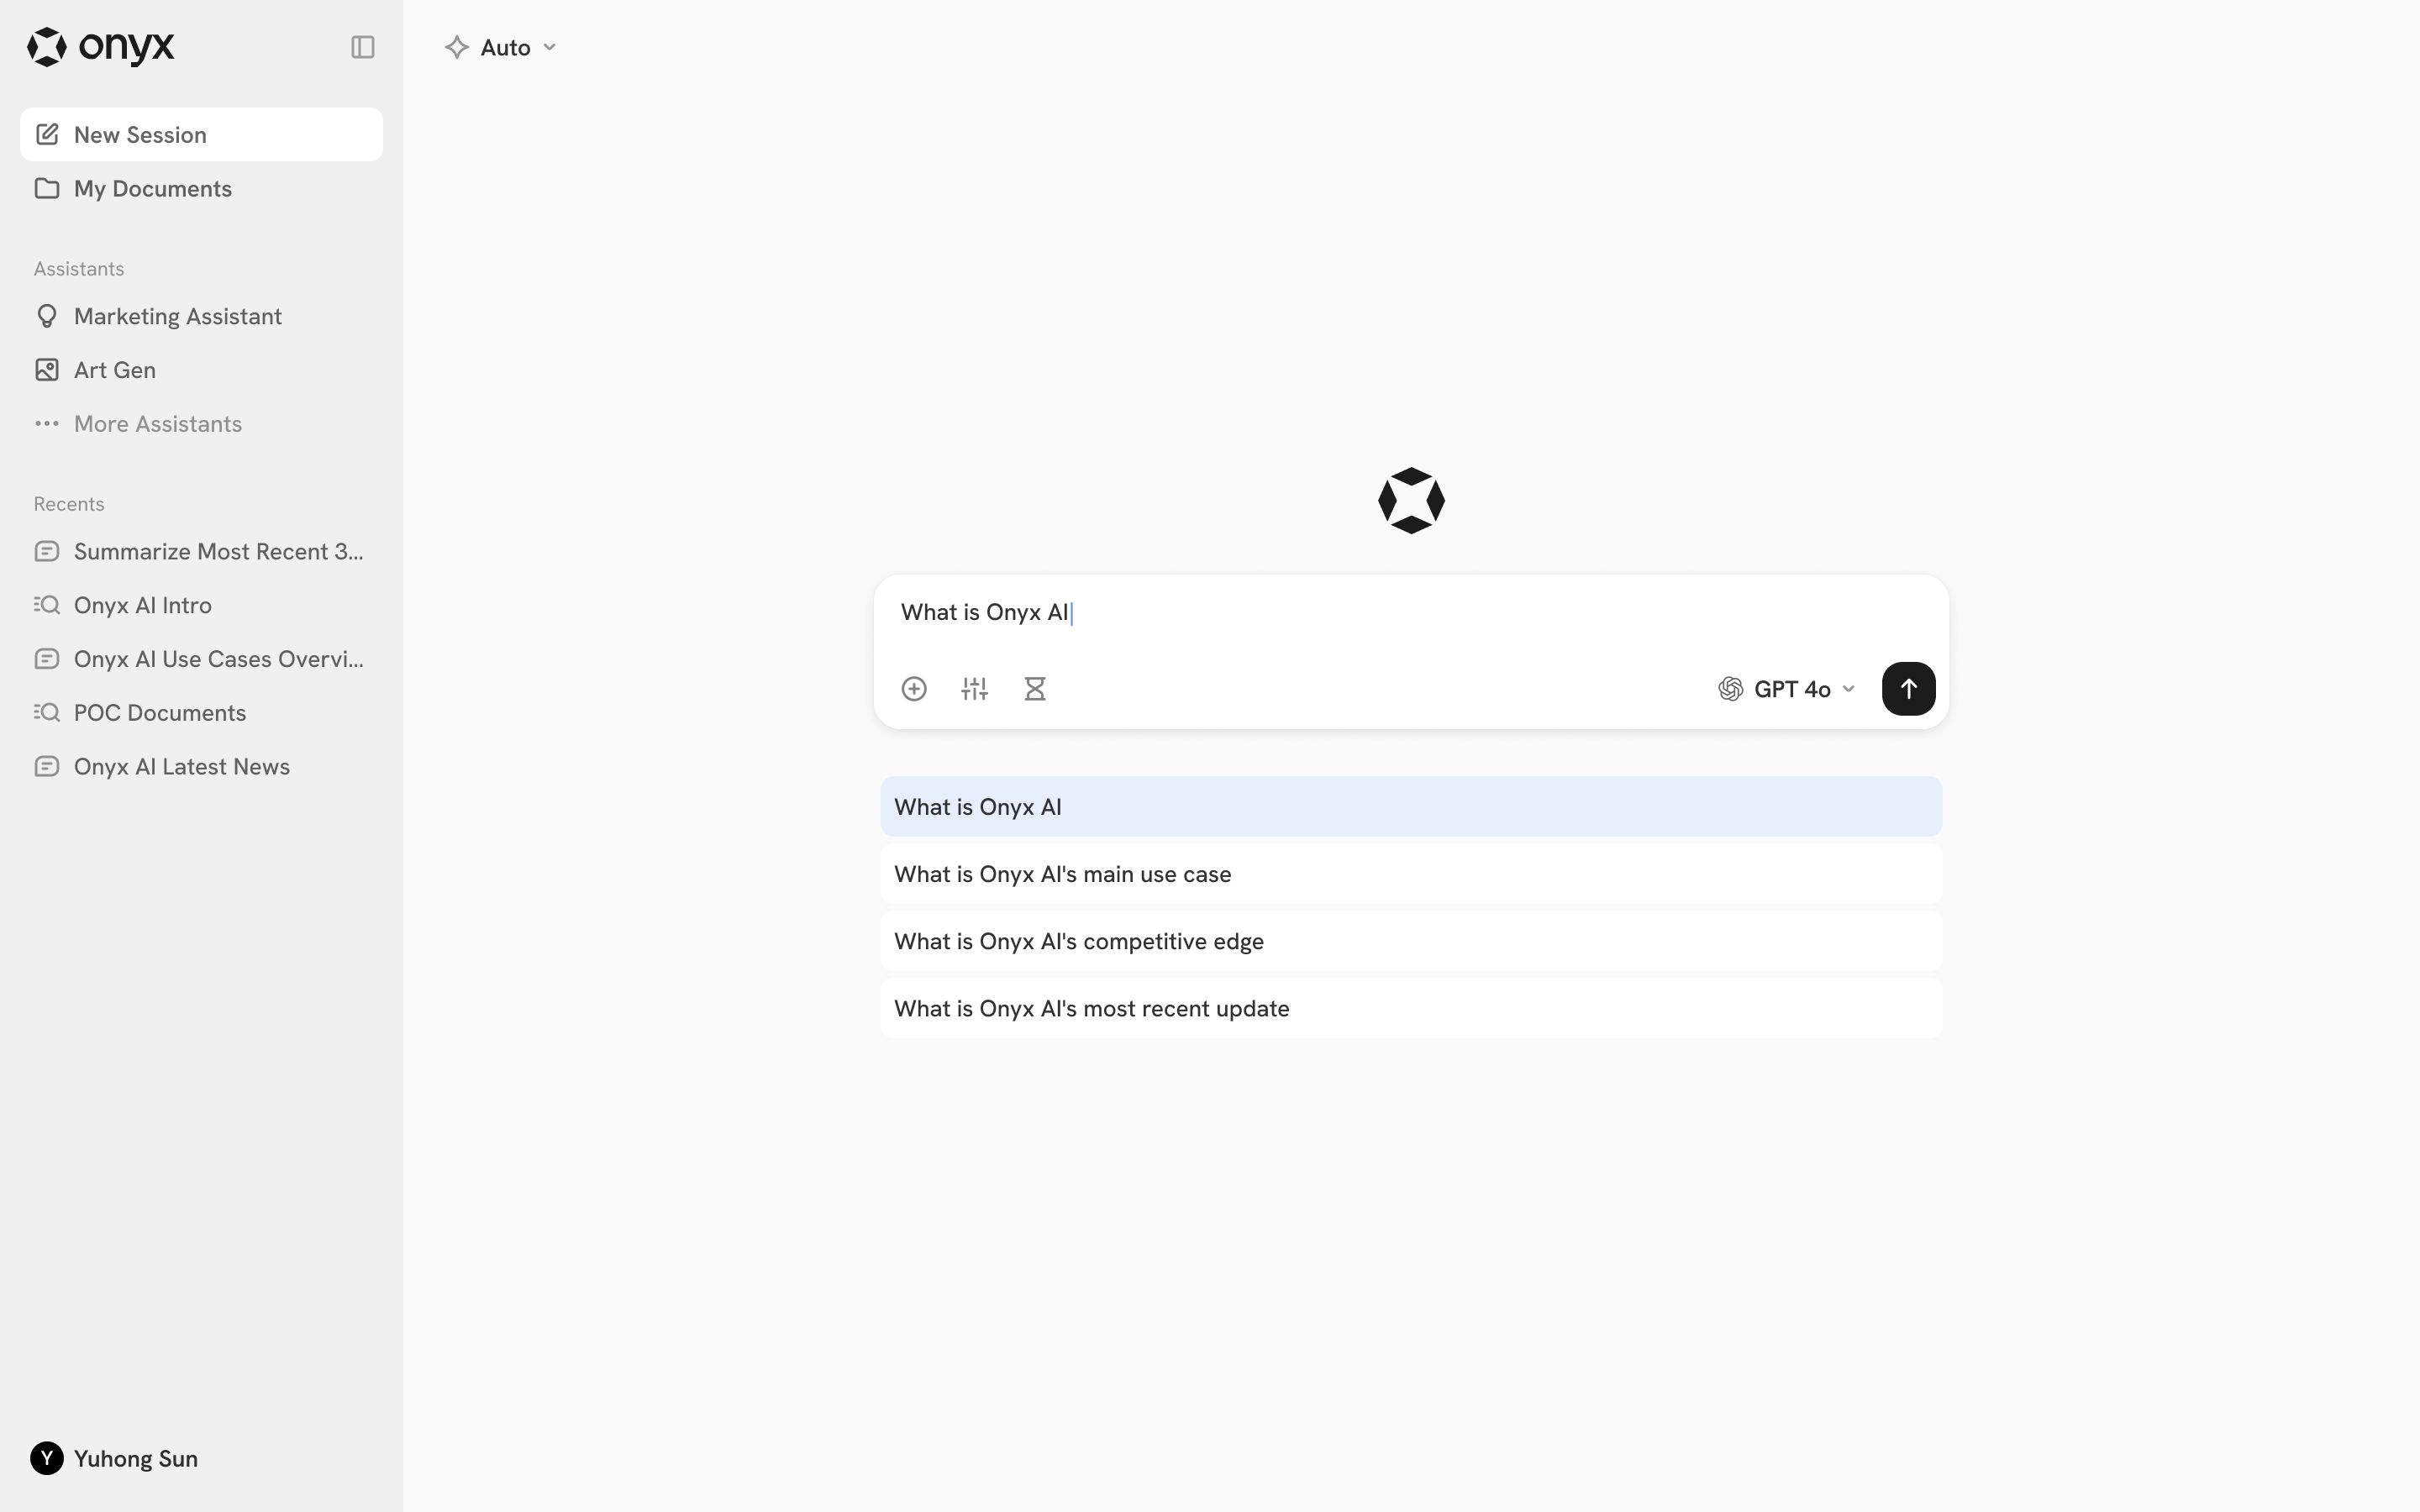Send the message with the arrow button

click(1908, 689)
